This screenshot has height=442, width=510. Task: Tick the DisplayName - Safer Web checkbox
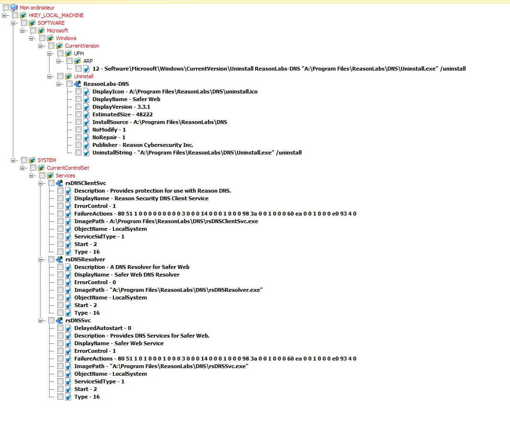click(78, 99)
